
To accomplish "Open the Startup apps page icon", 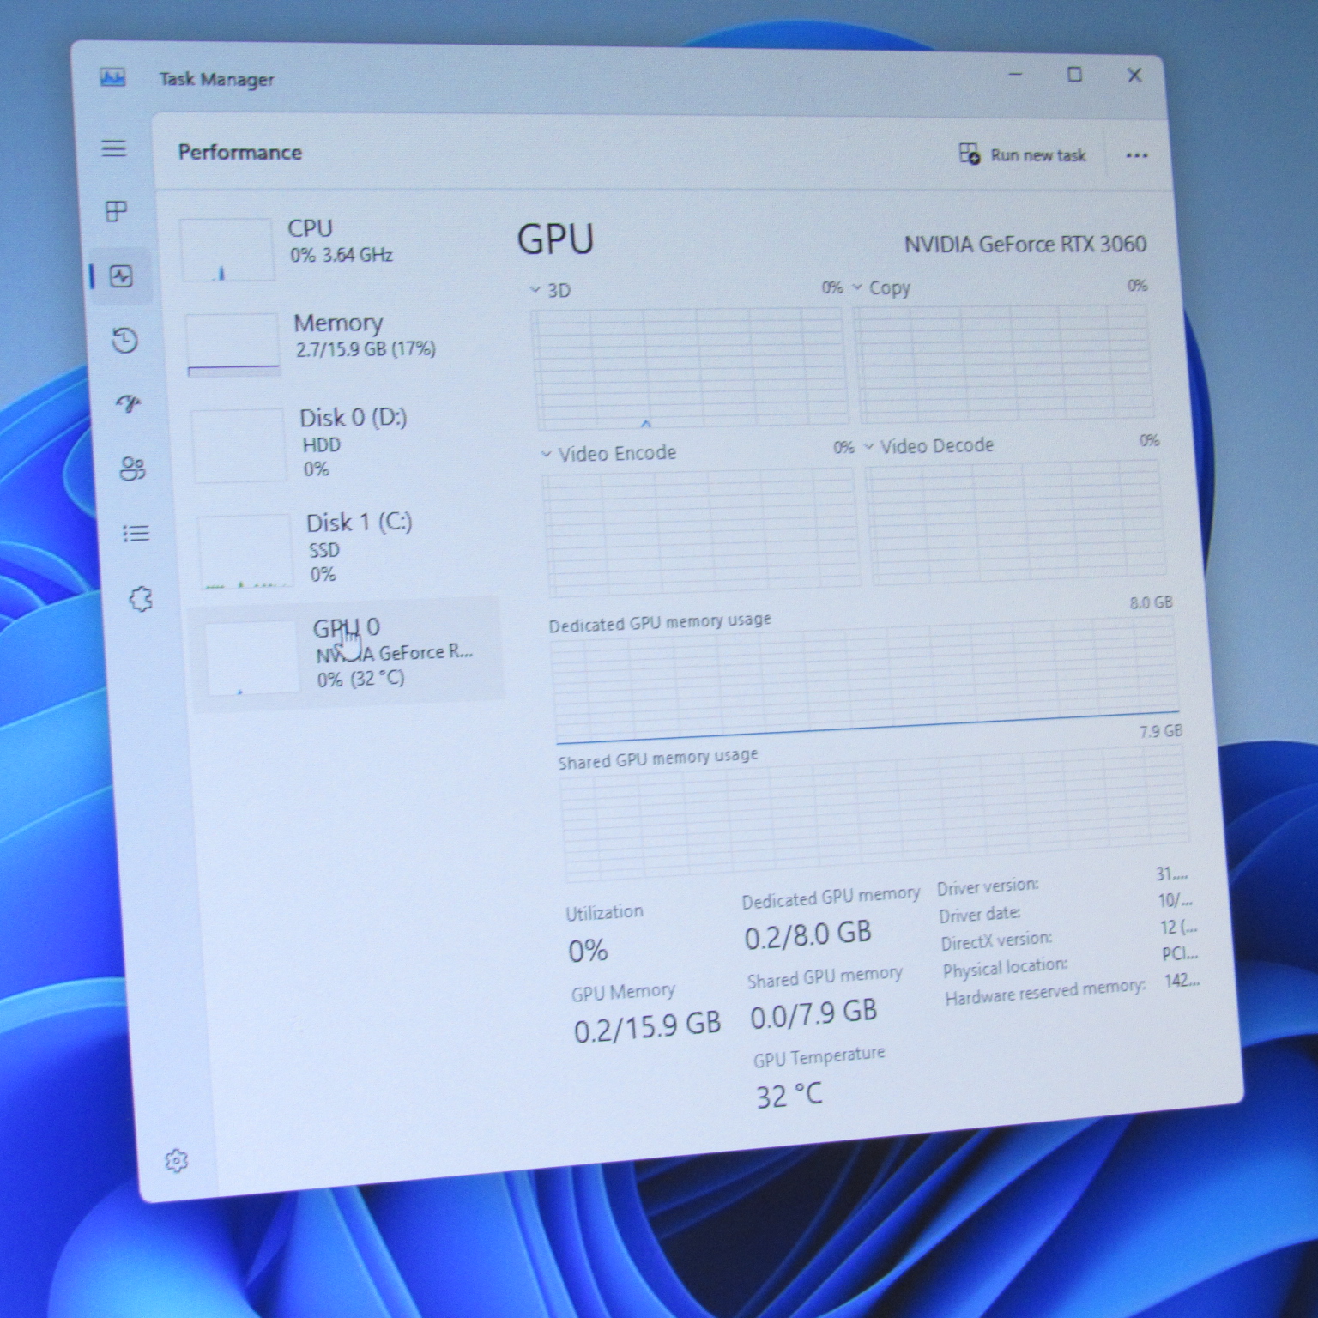I will click(x=130, y=403).
